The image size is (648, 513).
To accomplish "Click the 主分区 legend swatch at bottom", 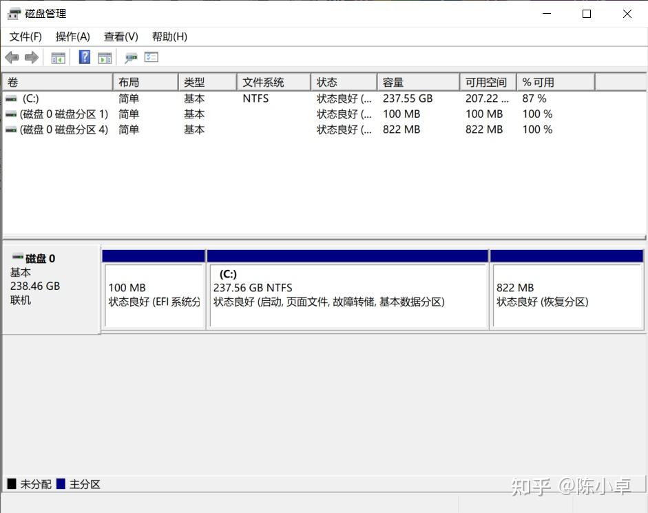I will [63, 484].
